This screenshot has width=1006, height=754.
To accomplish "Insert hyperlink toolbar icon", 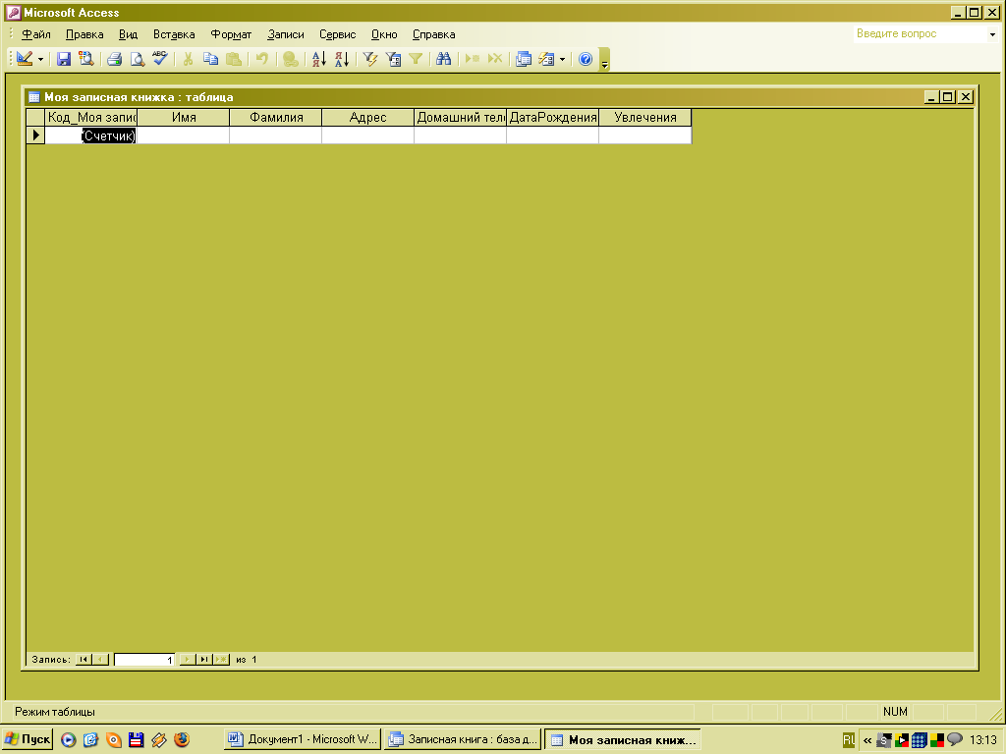I will [290, 59].
